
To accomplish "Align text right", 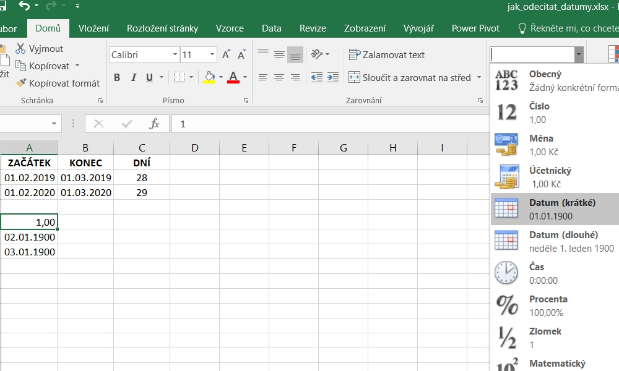I will click(x=295, y=77).
